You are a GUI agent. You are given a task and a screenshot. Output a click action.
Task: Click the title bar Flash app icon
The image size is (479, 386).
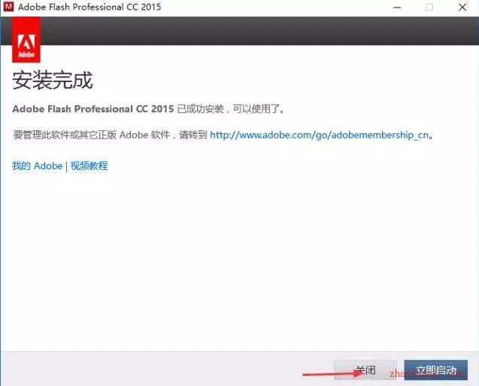click(x=8, y=7)
